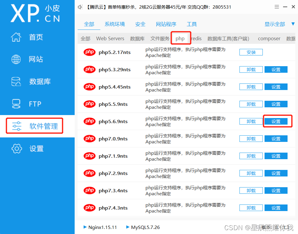Select the sub-category 全部 tab
The image size is (298, 234).
point(85,38)
